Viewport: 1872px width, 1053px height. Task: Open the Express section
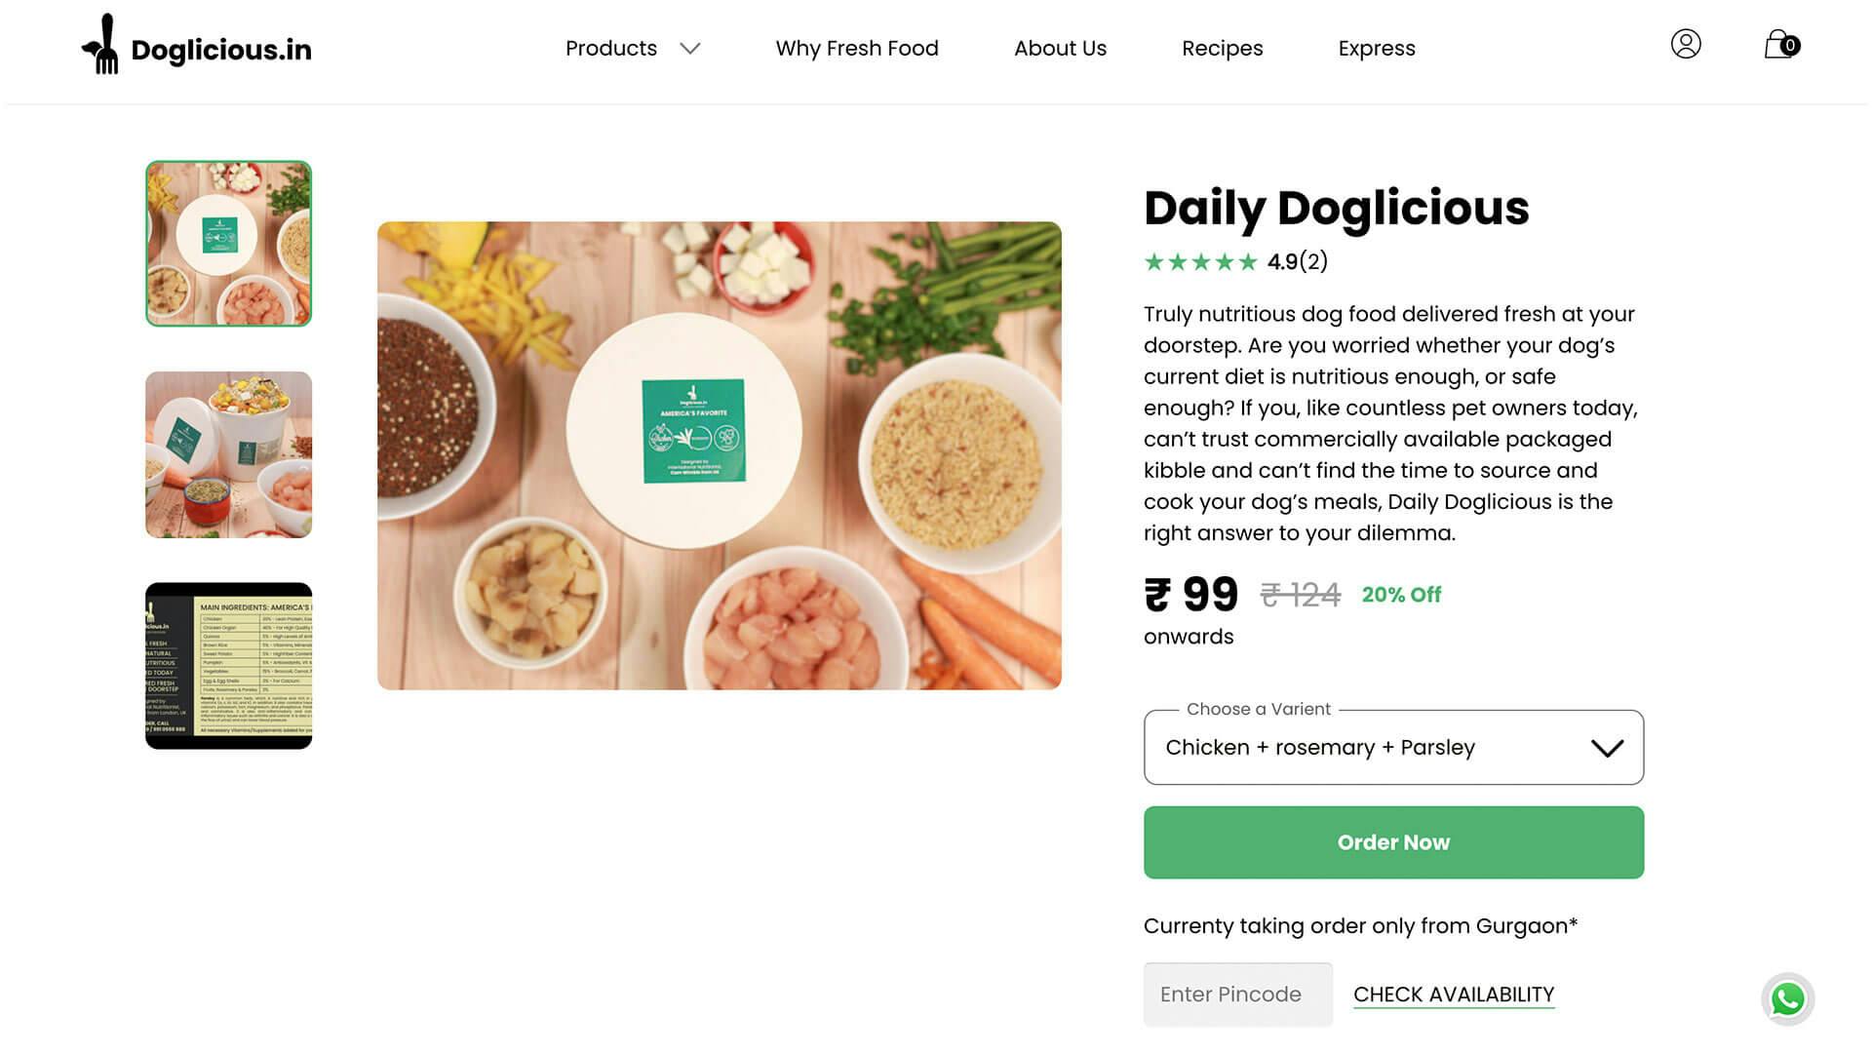[1377, 48]
